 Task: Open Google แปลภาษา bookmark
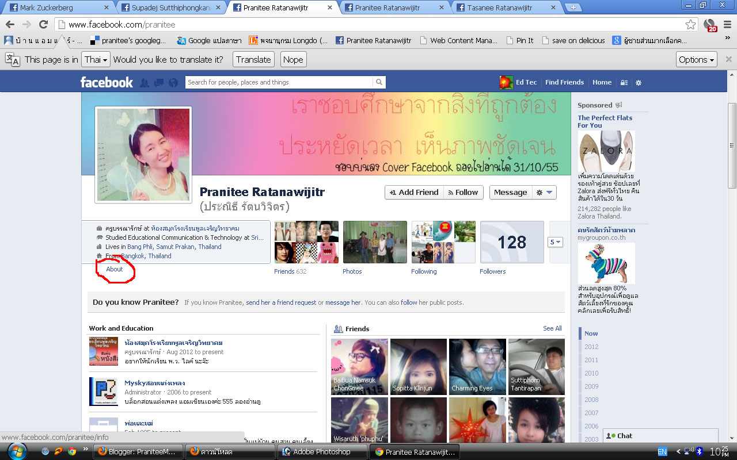(x=210, y=41)
